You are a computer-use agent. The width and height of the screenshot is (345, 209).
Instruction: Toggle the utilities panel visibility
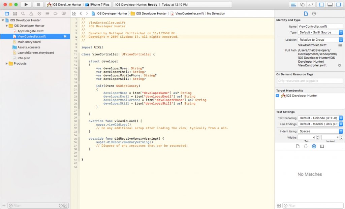coord(339,4)
